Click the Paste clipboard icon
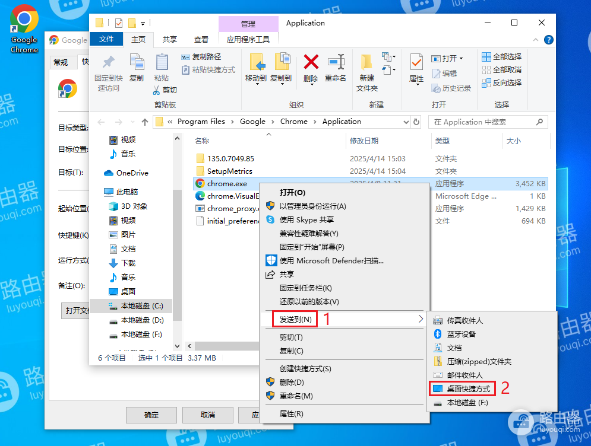Image resolution: width=591 pixels, height=446 pixels. (x=162, y=62)
